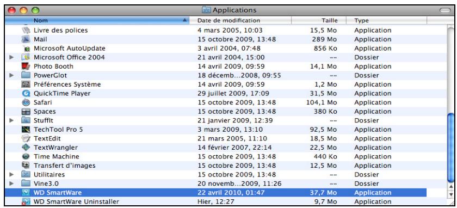The image size is (457, 208).
Task: Expand the Microsoft Office 2004 folder
Action: tap(11, 57)
